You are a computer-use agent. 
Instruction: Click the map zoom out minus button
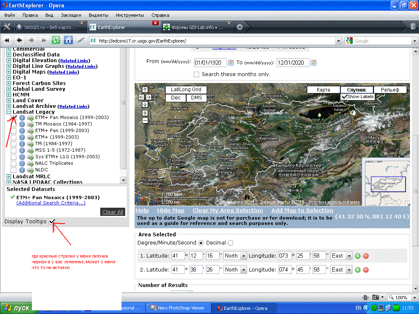click(x=145, y=121)
